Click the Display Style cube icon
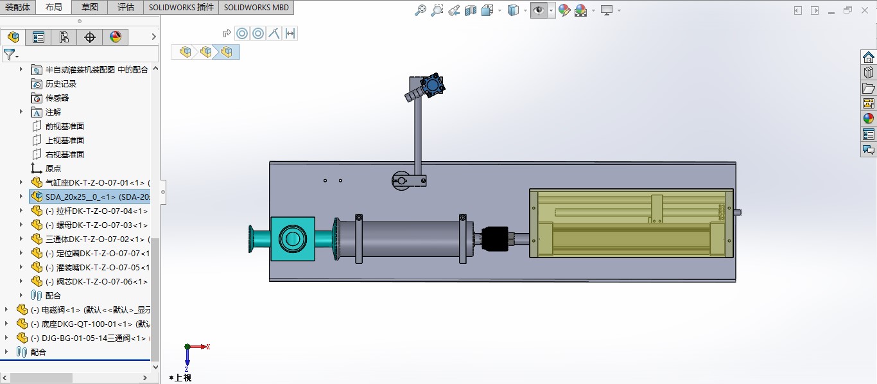The width and height of the screenshot is (877, 384). 513,10
